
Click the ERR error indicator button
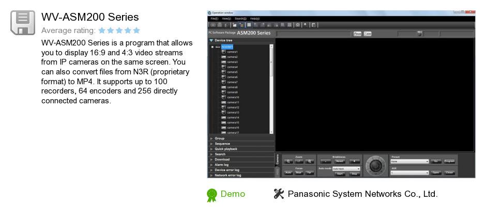pyautogui.click(x=368, y=34)
